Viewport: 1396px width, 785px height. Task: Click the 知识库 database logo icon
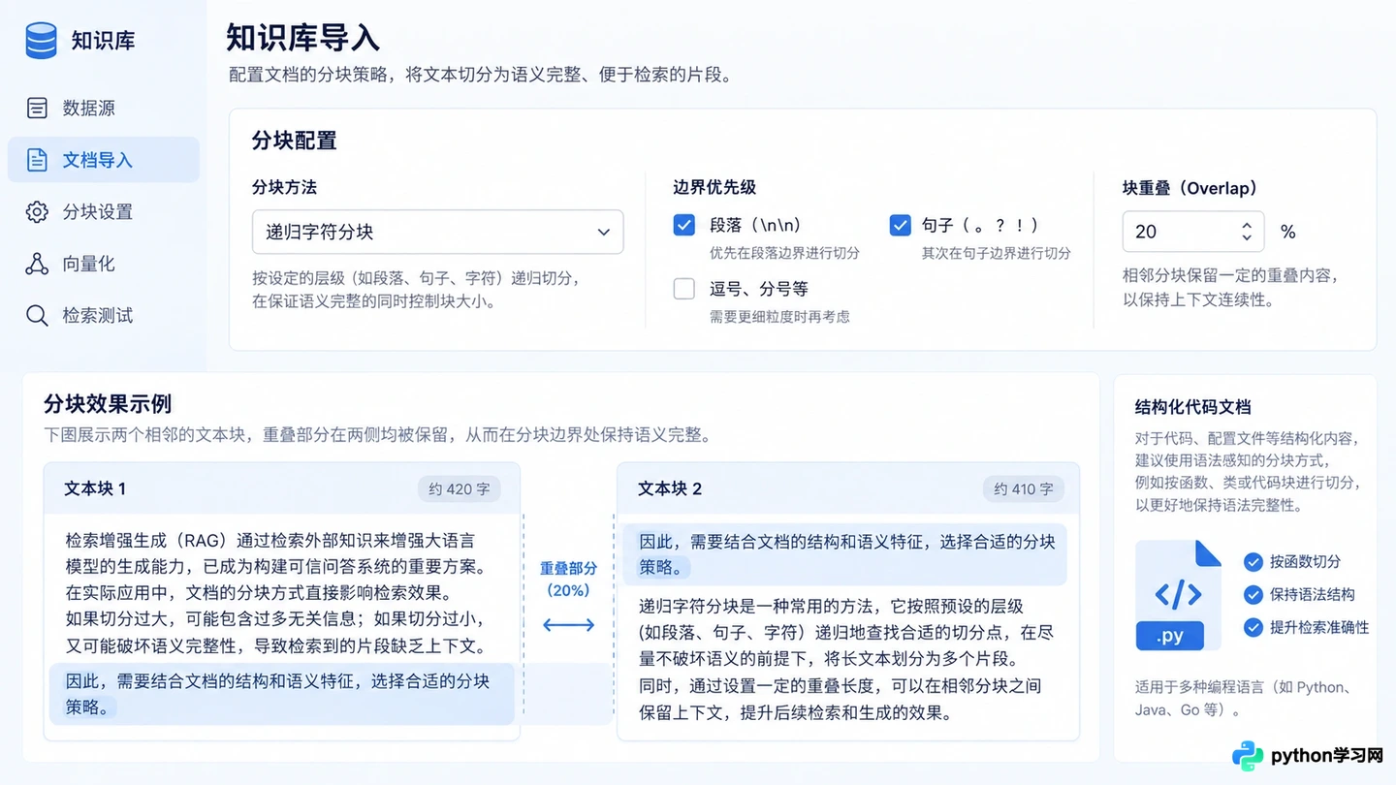tap(42, 41)
